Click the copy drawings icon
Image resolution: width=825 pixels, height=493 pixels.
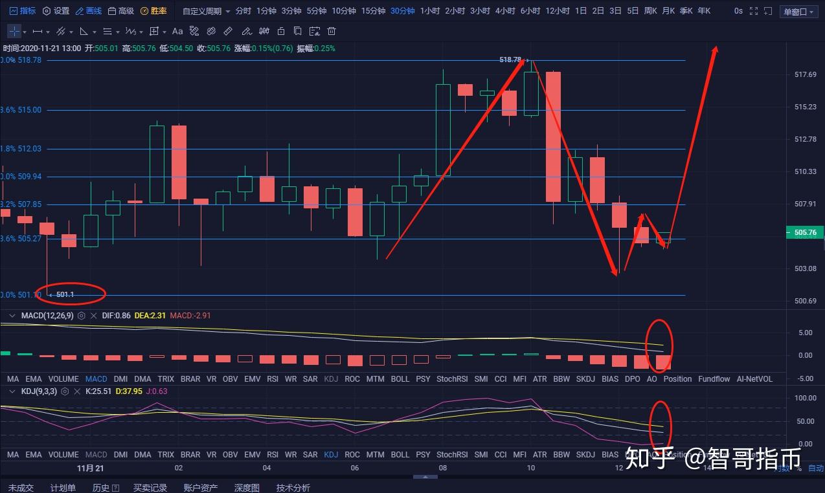point(297,31)
